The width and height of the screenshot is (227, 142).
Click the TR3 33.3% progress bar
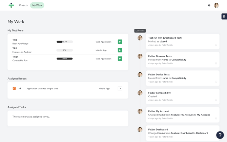click(65, 42)
